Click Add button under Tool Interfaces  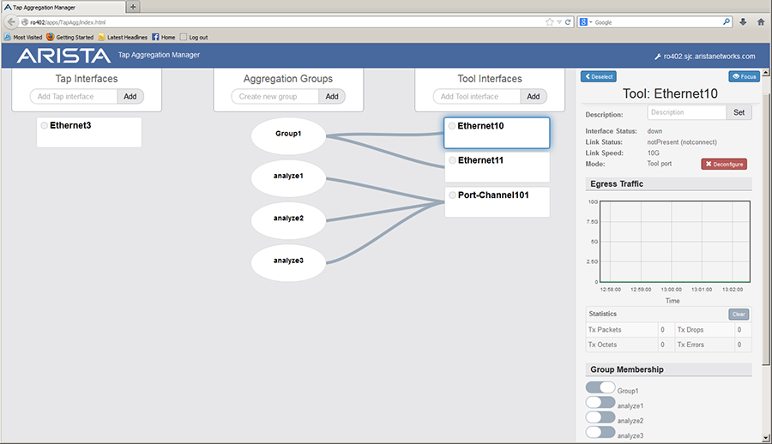(x=534, y=97)
